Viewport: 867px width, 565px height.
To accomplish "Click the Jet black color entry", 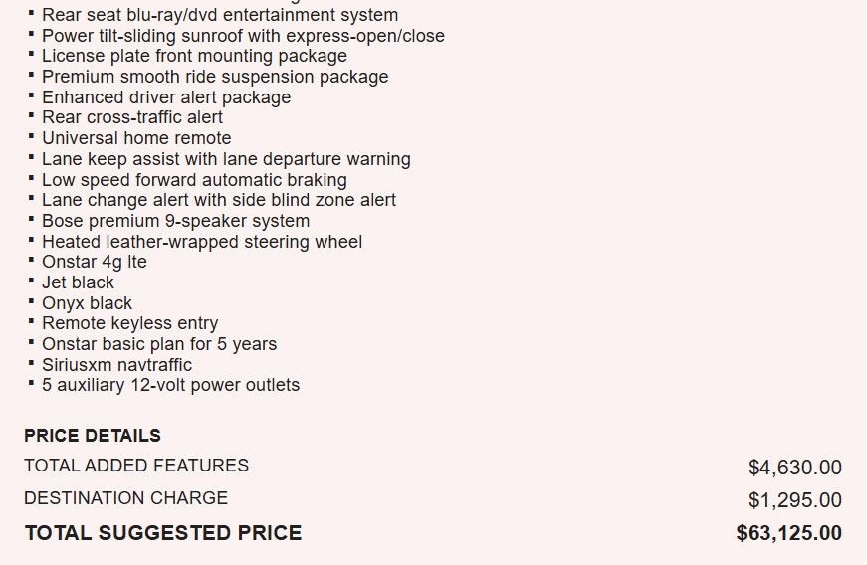I will click(78, 282).
